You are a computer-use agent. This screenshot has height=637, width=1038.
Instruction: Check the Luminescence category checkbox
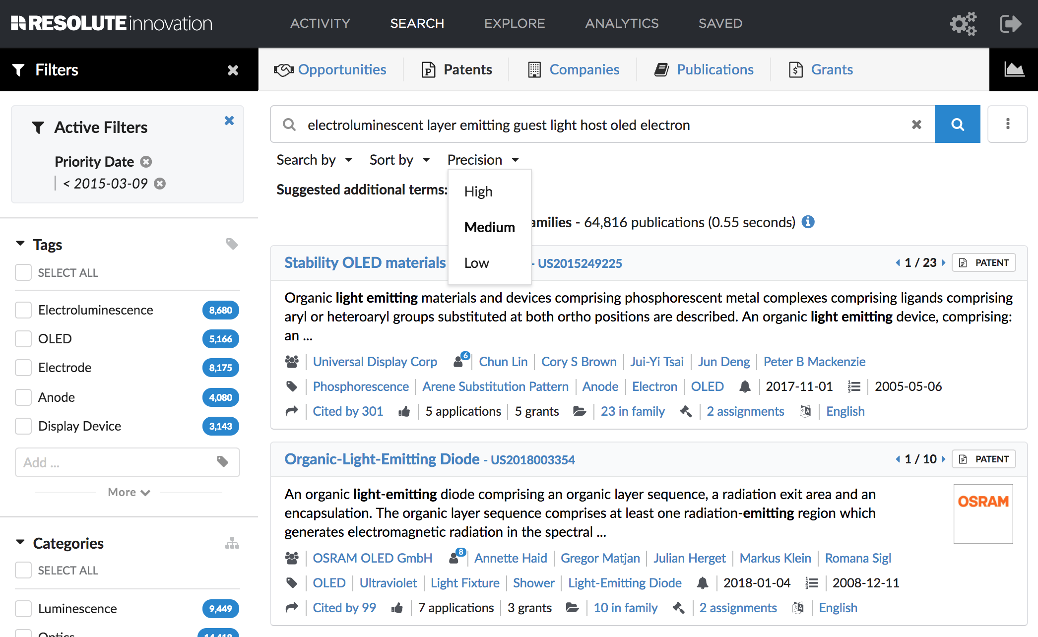click(x=23, y=609)
